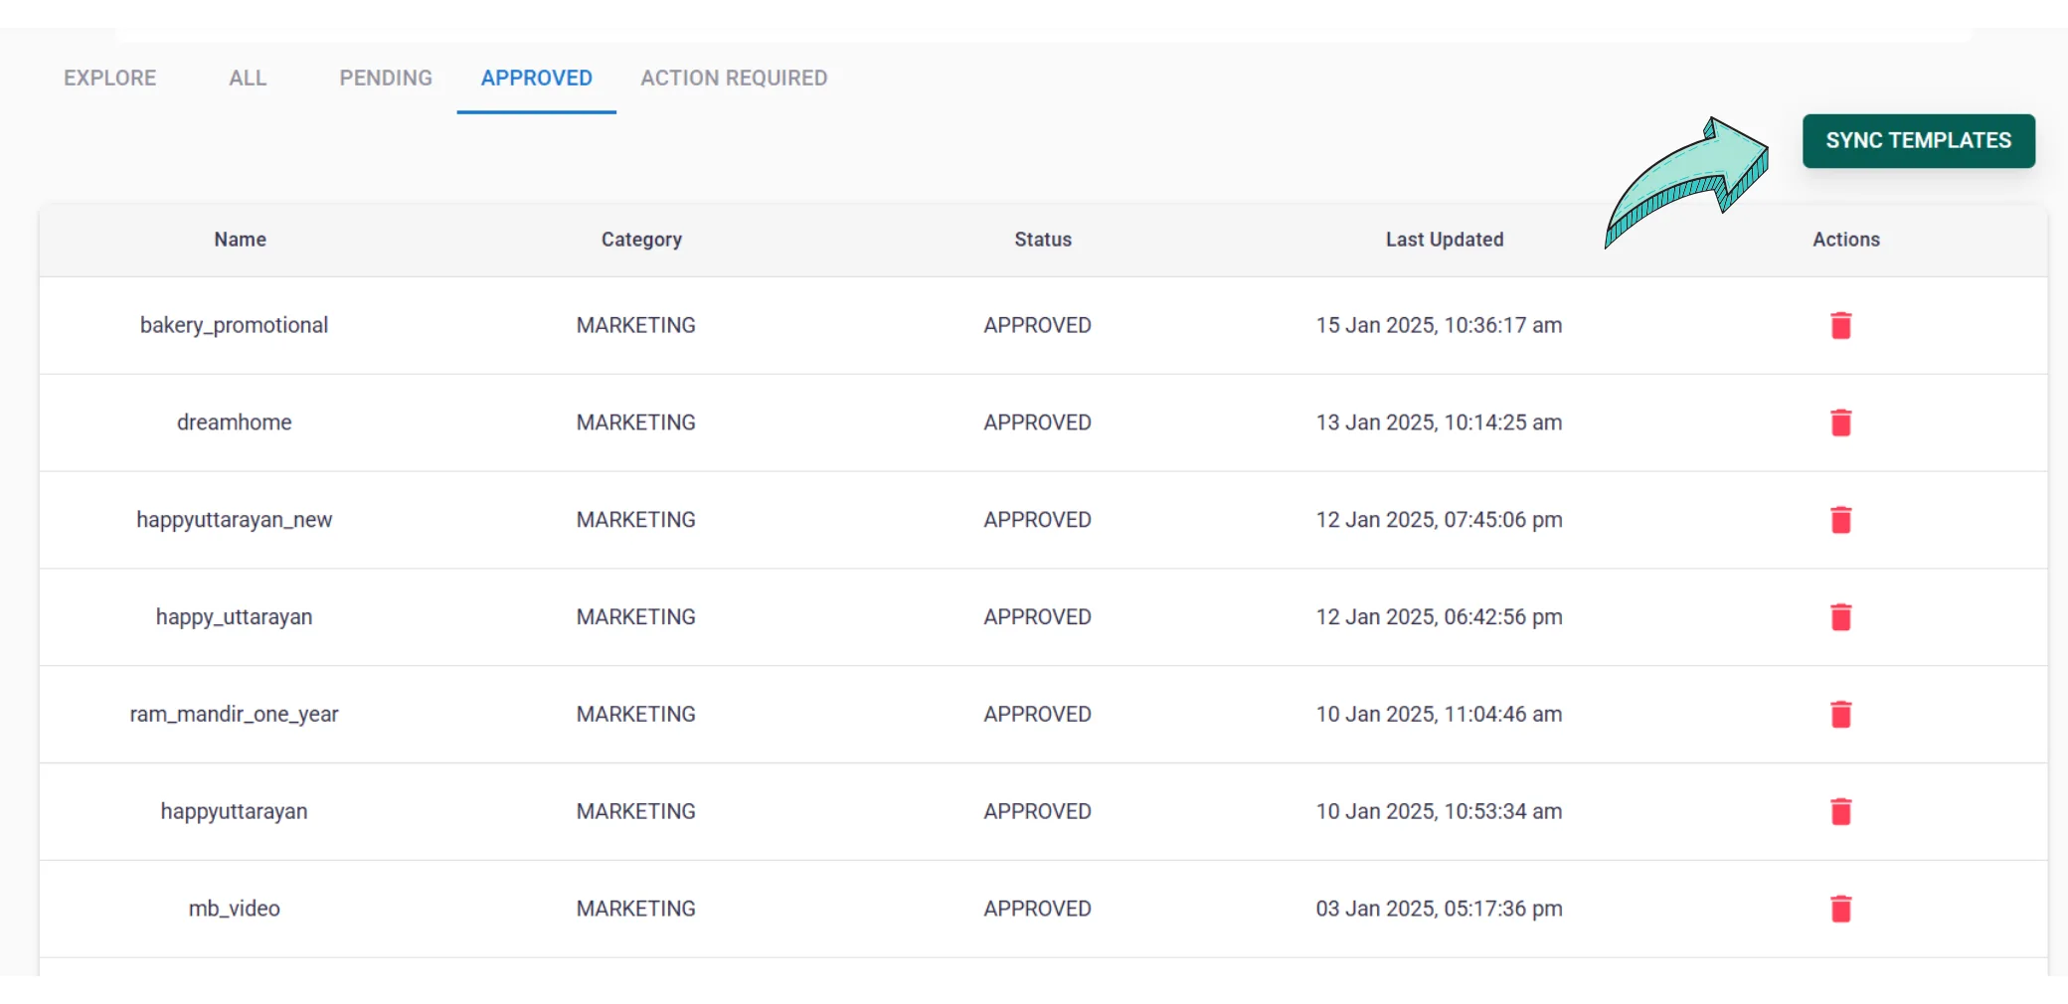Select the mb_video template name
The height and width of the screenshot is (1004, 2068).
click(235, 909)
